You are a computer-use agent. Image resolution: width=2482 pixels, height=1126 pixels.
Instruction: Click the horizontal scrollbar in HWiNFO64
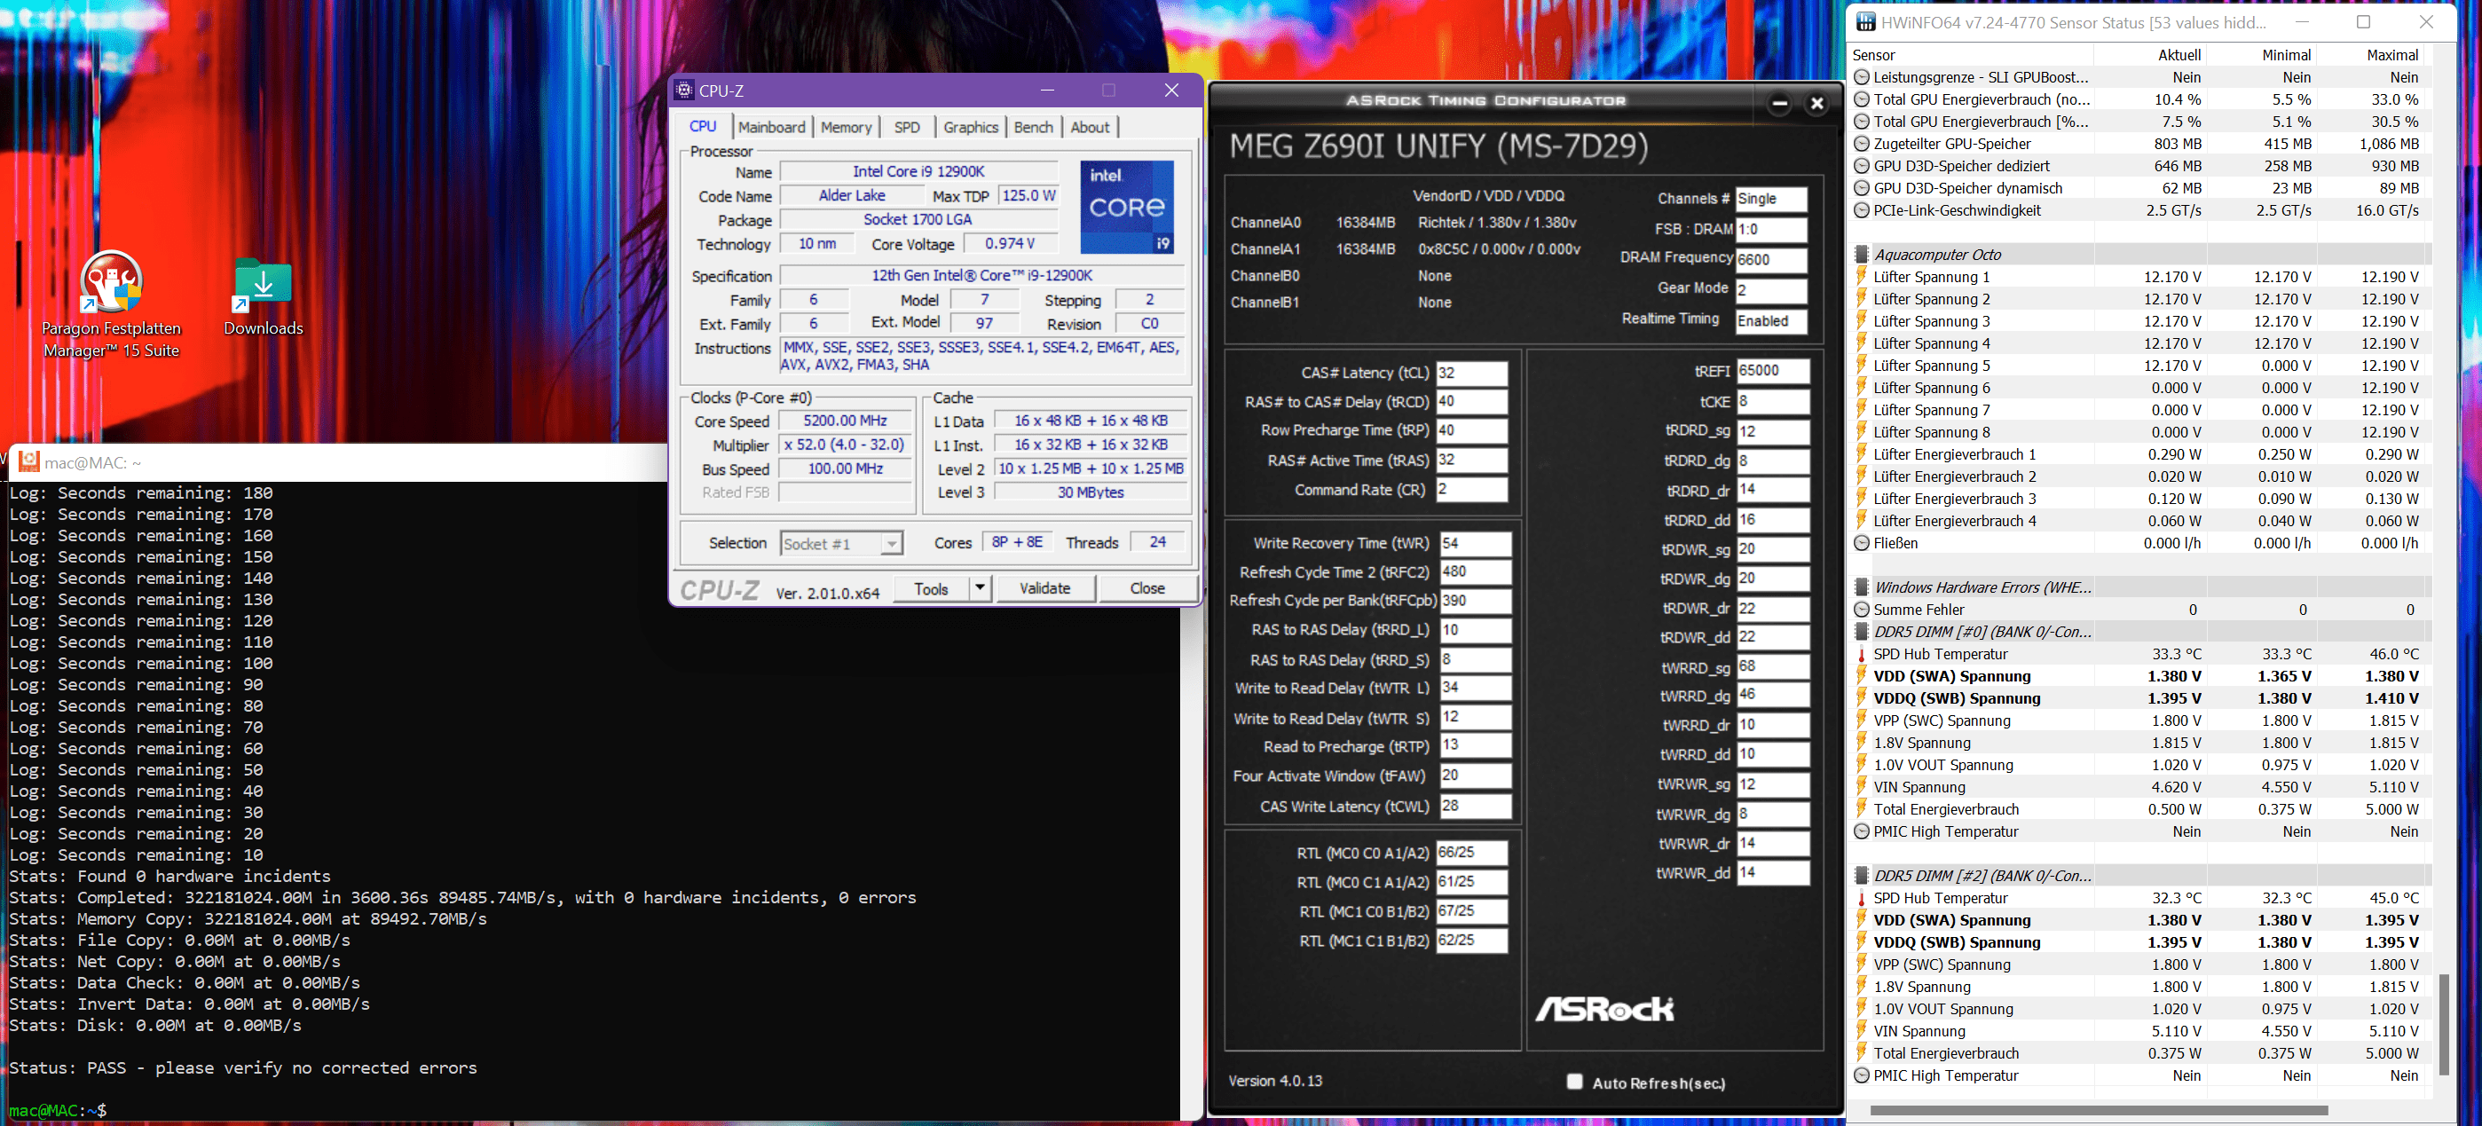tap(2099, 1111)
